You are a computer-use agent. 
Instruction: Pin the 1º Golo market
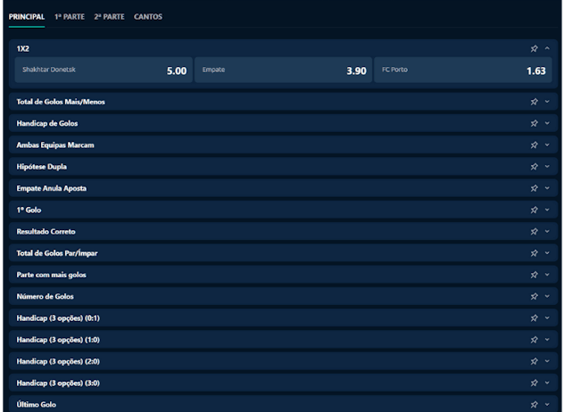[534, 210]
